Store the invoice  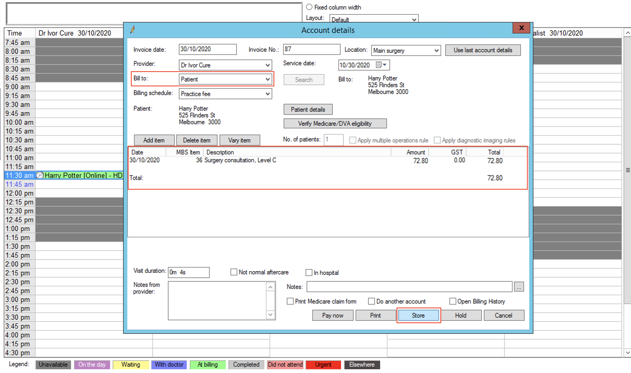418,315
